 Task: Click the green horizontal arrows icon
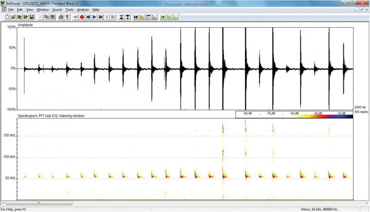[163, 17]
